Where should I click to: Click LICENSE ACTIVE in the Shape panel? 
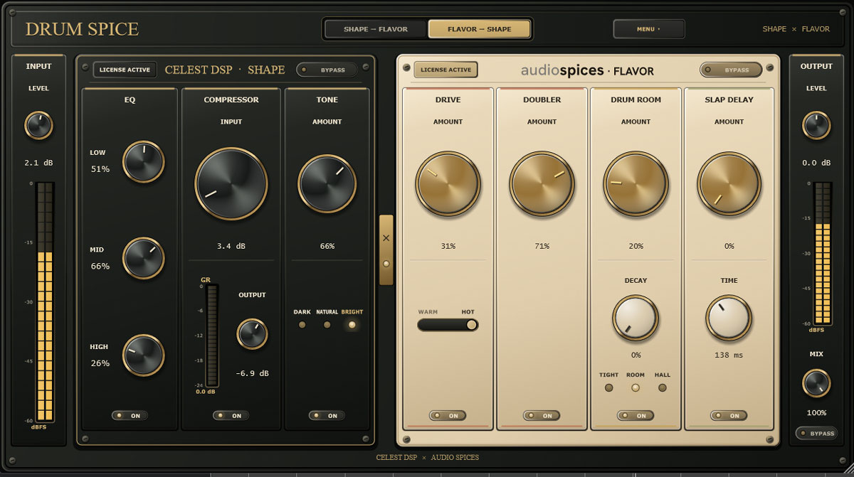coord(125,70)
